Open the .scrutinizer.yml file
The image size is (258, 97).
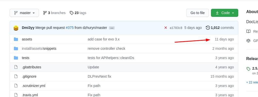[34, 86]
